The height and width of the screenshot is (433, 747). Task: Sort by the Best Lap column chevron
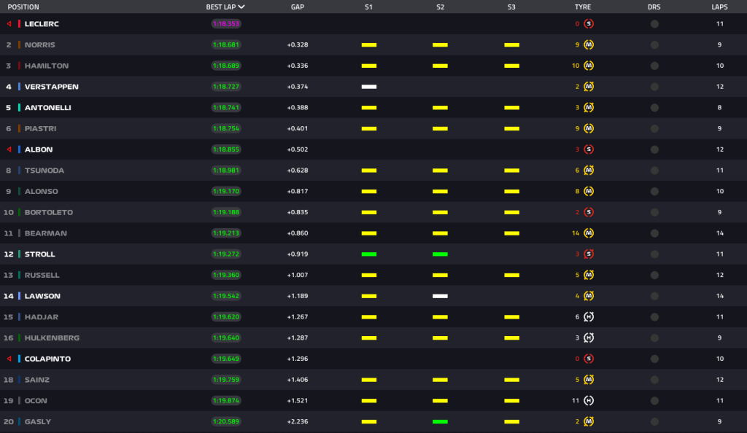241,7
